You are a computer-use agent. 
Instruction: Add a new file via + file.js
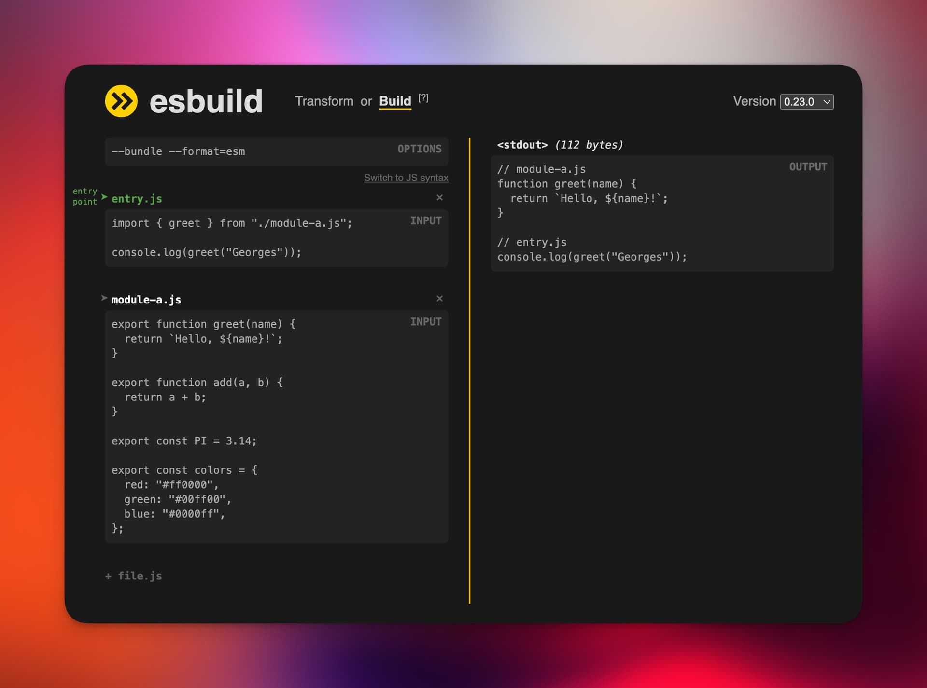133,575
